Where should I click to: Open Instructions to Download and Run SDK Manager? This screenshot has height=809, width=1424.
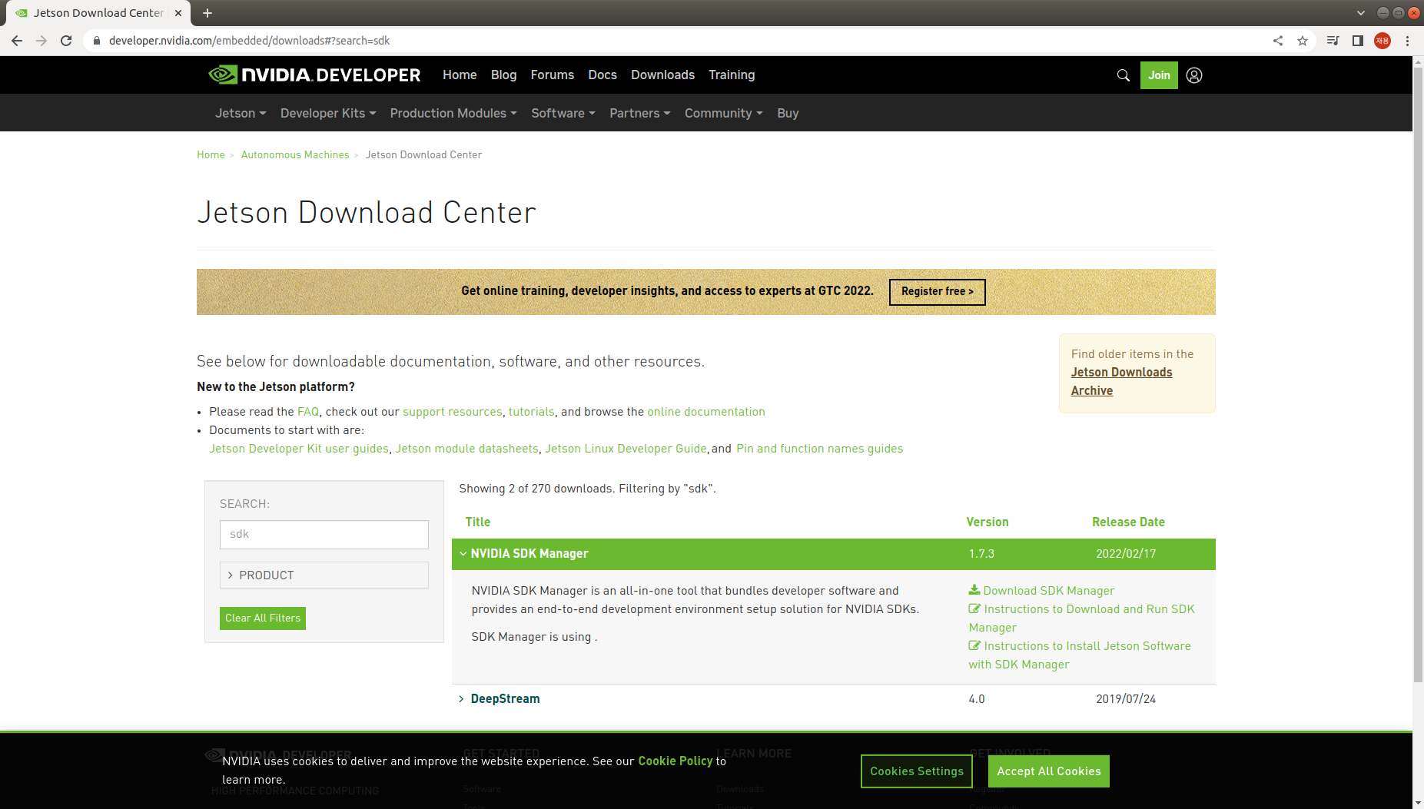[x=1081, y=618]
